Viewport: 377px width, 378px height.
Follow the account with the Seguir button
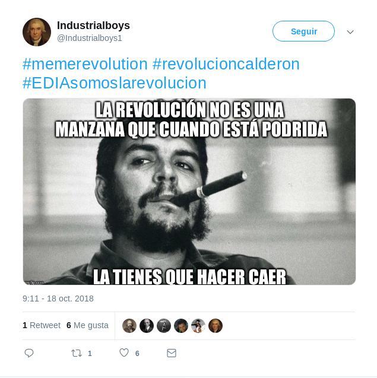point(303,31)
